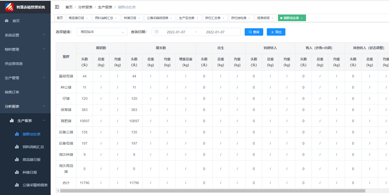Click bar chart icon next to 饲料消耗汇总
This screenshot has height=195, width=389.
(x=17, y=147)
